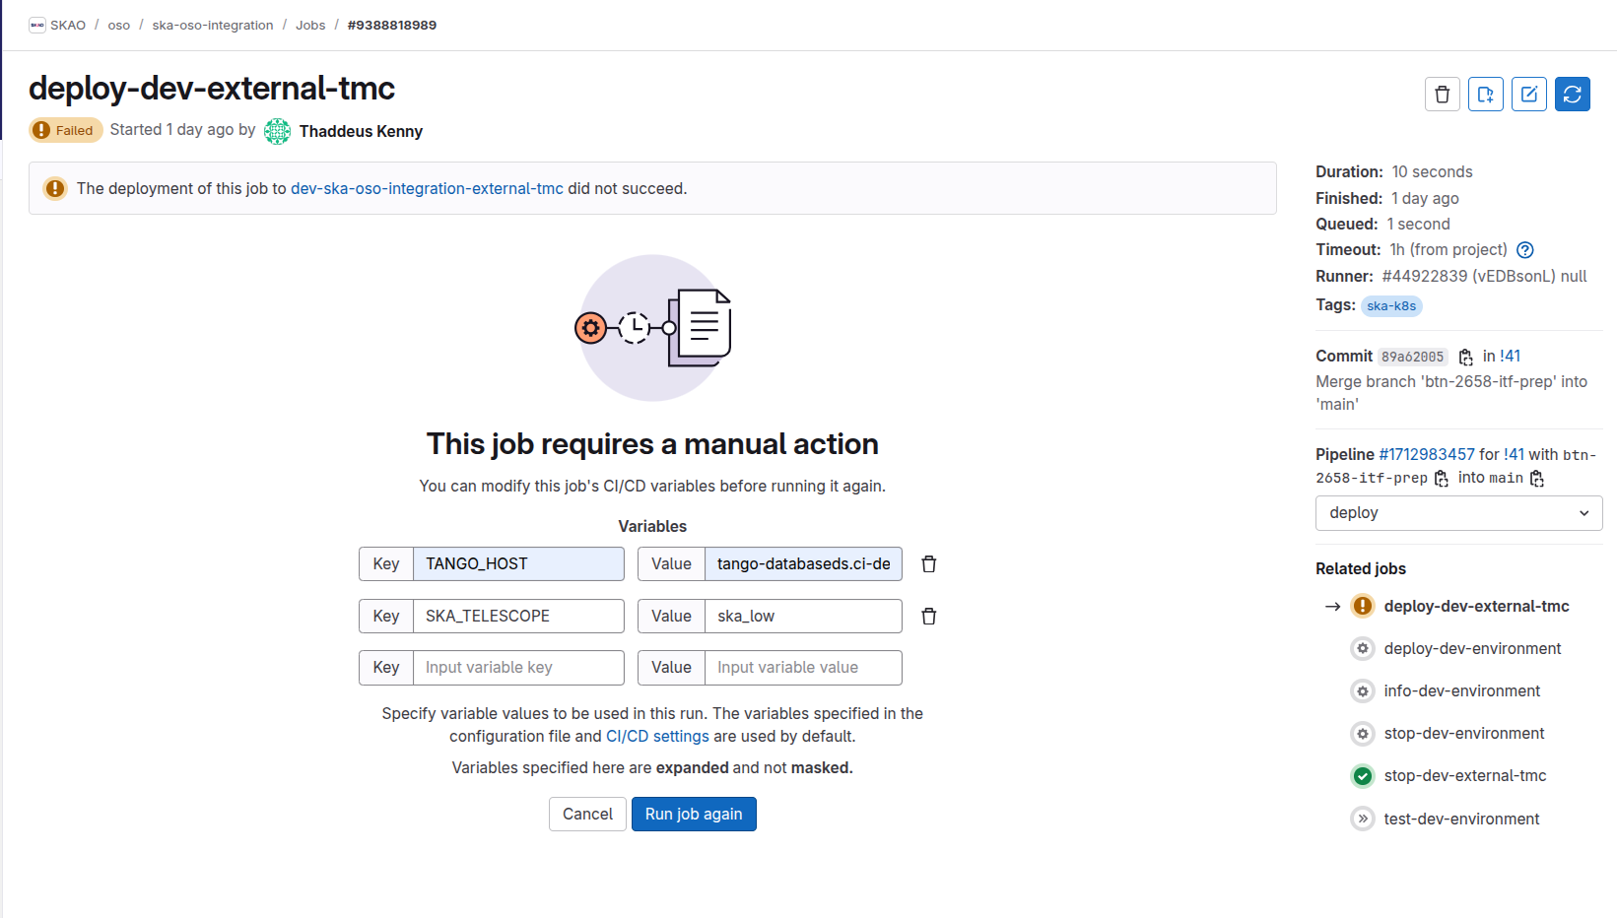The image size is (1617, 918).
Task: Open pipeline #1712983457 link
Action: (1427, 455)
